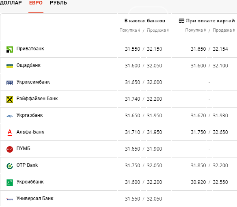Open the Укргазбанк bank link
This screenshot has height=207, width=237.
30,115
